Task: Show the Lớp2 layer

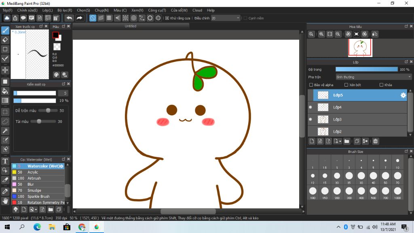Action: (310, 131)
